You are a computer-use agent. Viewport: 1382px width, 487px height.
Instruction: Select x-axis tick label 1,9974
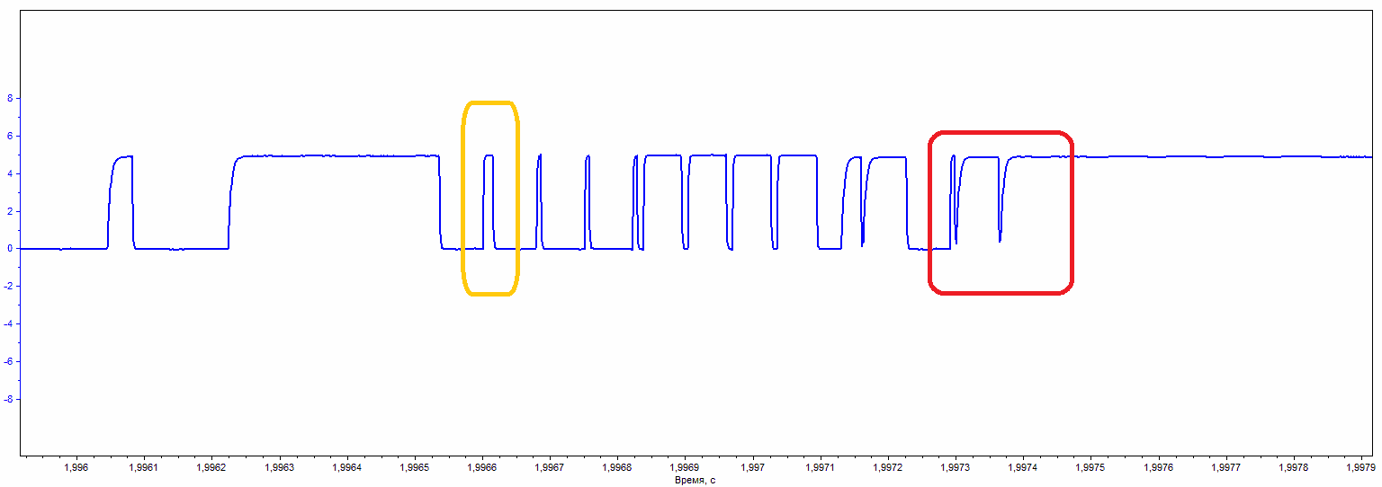1022,468
